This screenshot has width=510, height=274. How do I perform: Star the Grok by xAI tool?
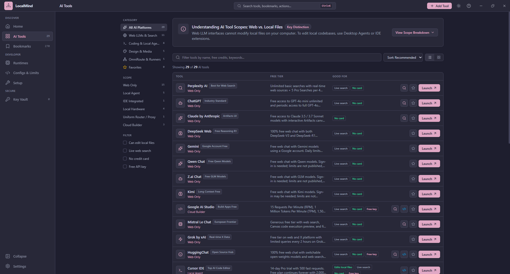pyautogui.click(x=413, y=239)
